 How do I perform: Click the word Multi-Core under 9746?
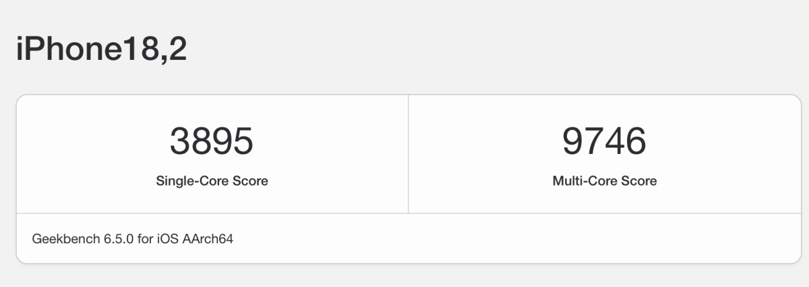pos(588,181)
